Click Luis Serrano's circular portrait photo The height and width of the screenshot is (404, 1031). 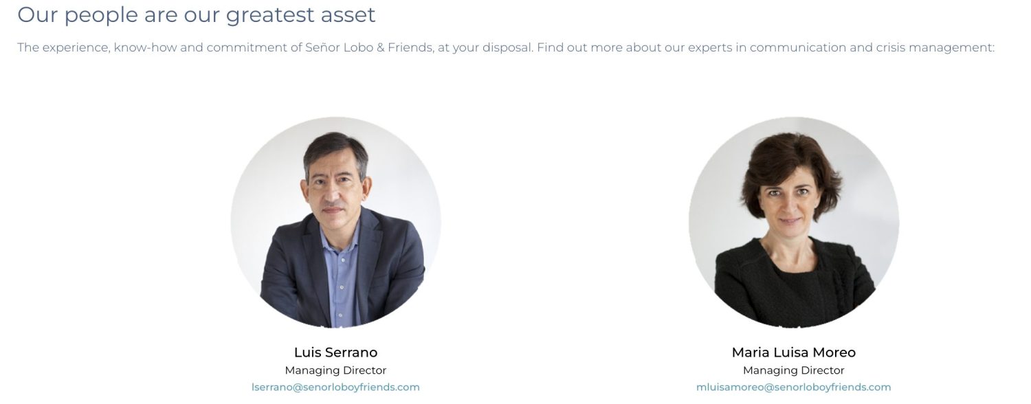(335, 222)
